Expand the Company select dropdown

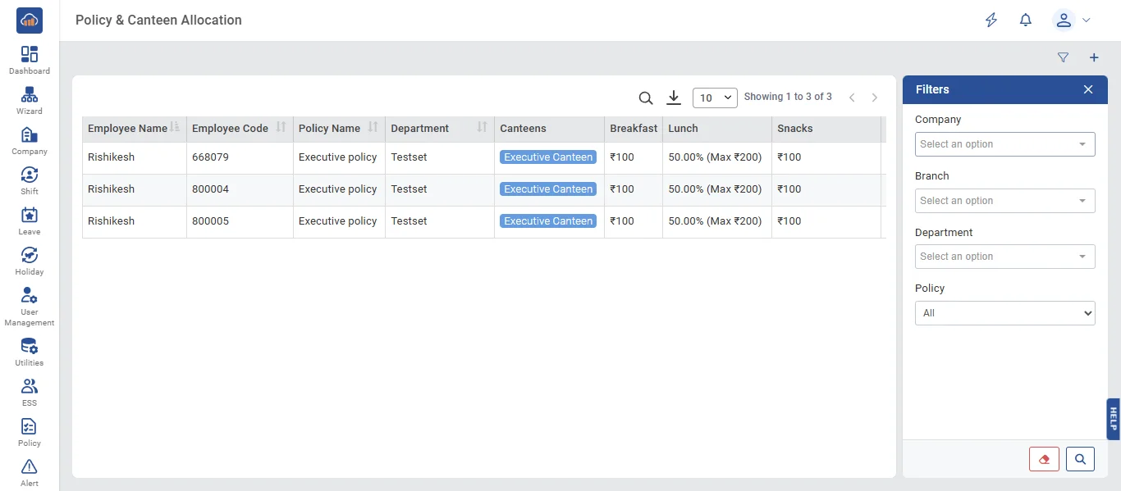click(x=1005, y=144)
